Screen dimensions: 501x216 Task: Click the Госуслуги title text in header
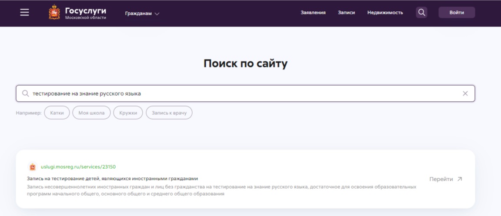(86, 11)
